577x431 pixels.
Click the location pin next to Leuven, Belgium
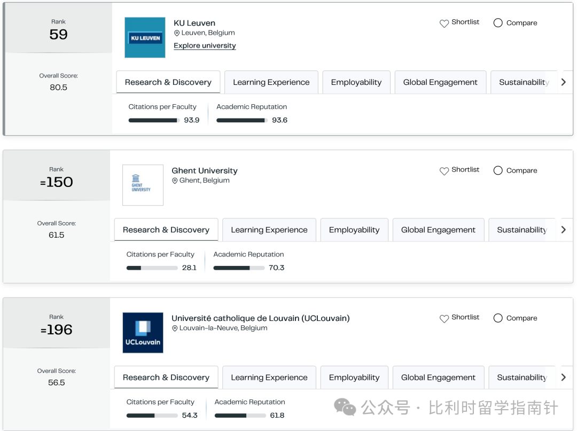(177, 33)
